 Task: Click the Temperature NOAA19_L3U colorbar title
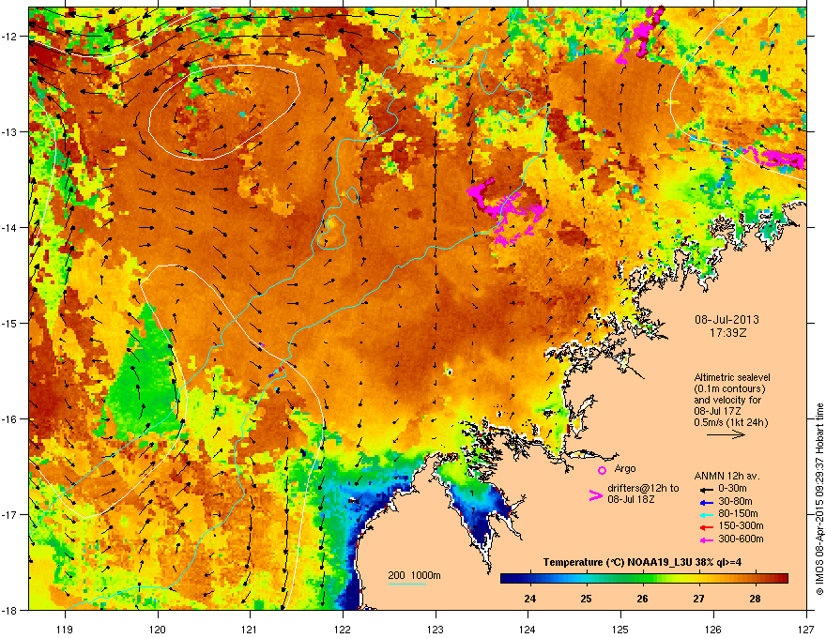[643, 562]
